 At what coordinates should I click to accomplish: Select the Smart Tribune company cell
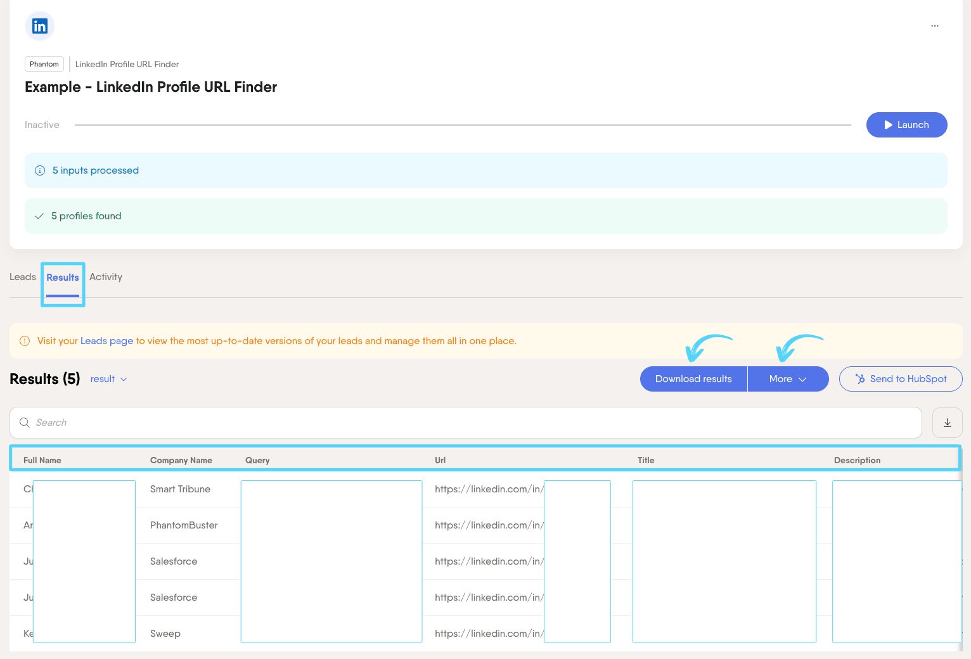(180, 489)
